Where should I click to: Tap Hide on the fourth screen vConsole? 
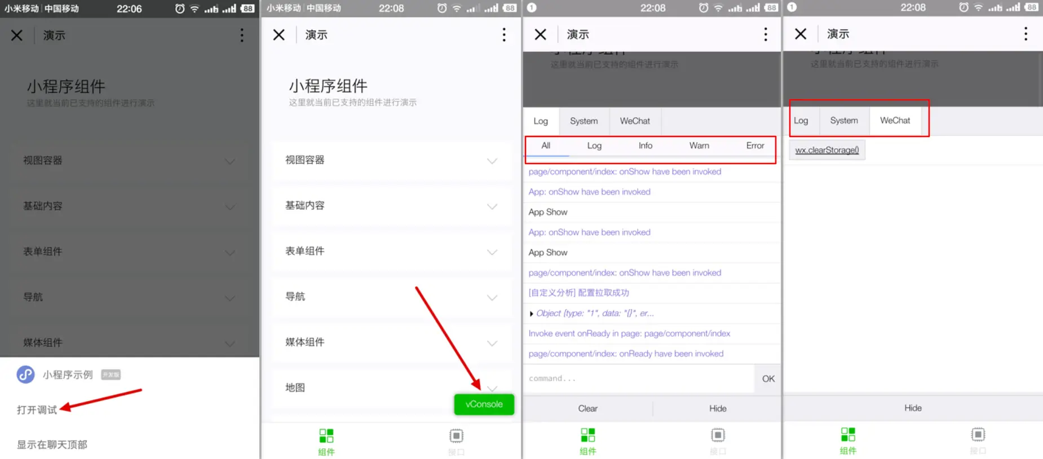tap(913, 408)
